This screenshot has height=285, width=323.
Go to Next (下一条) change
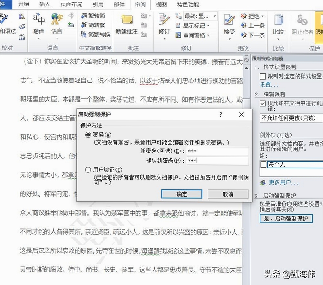pyautogui.click(x=253, y=35)
